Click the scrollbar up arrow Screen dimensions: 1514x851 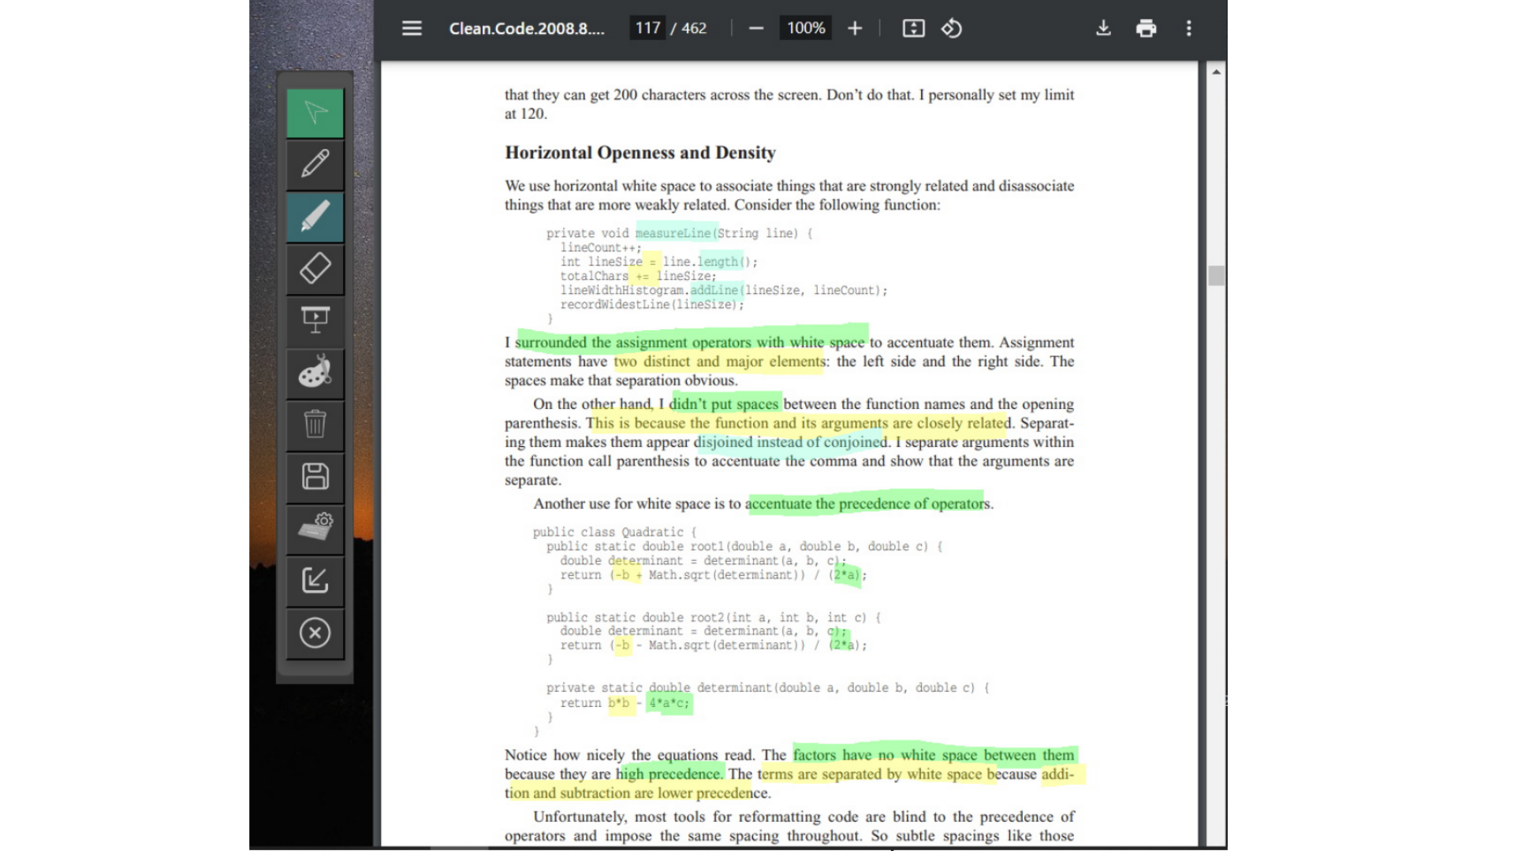(x=1216, y=72)
